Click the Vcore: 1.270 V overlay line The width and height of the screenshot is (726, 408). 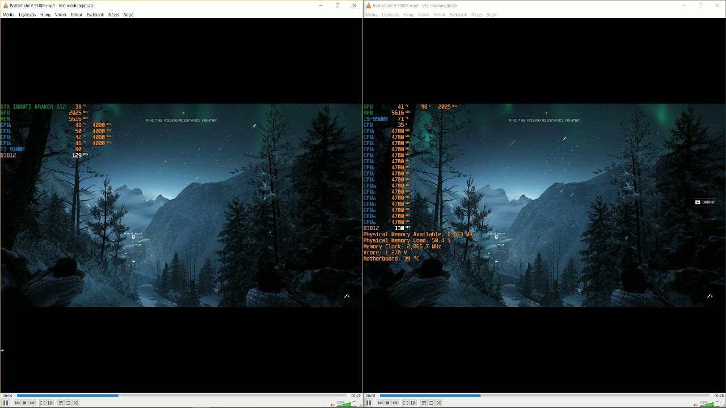(385, 253)
